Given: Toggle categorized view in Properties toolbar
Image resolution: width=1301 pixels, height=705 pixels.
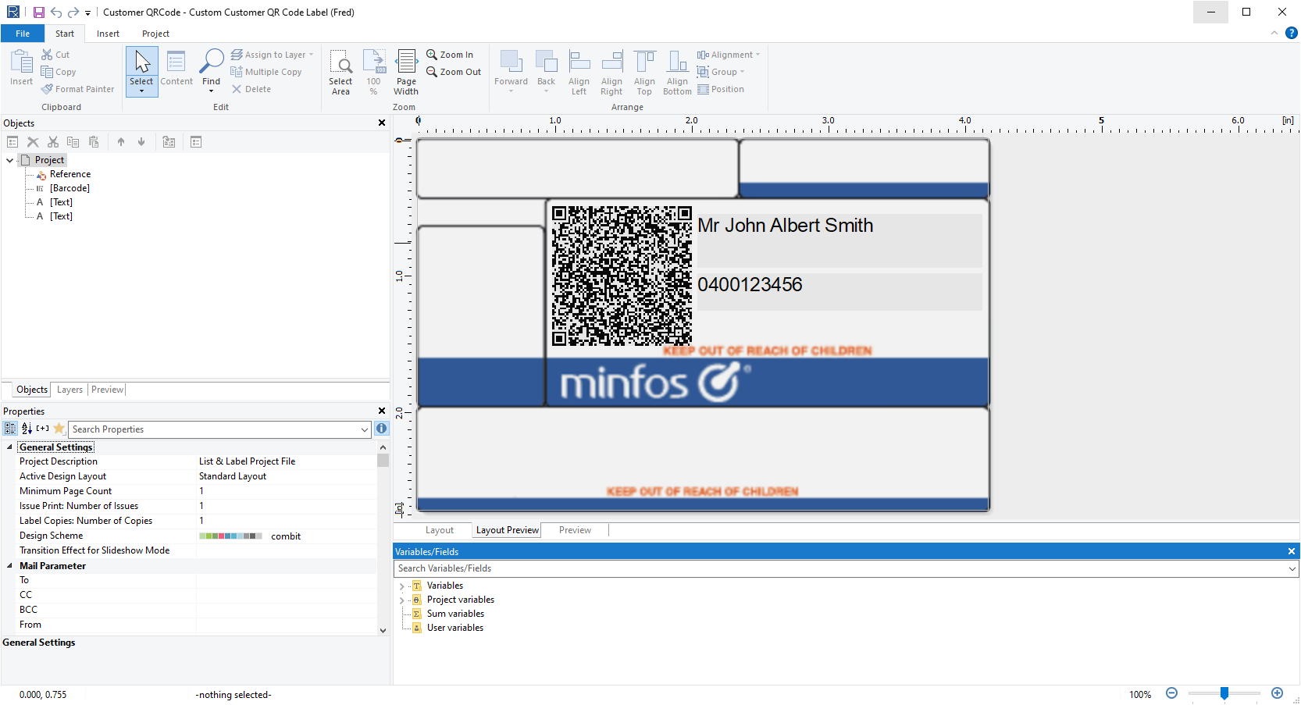Looking at the screenshot, I should pos(10,429).
